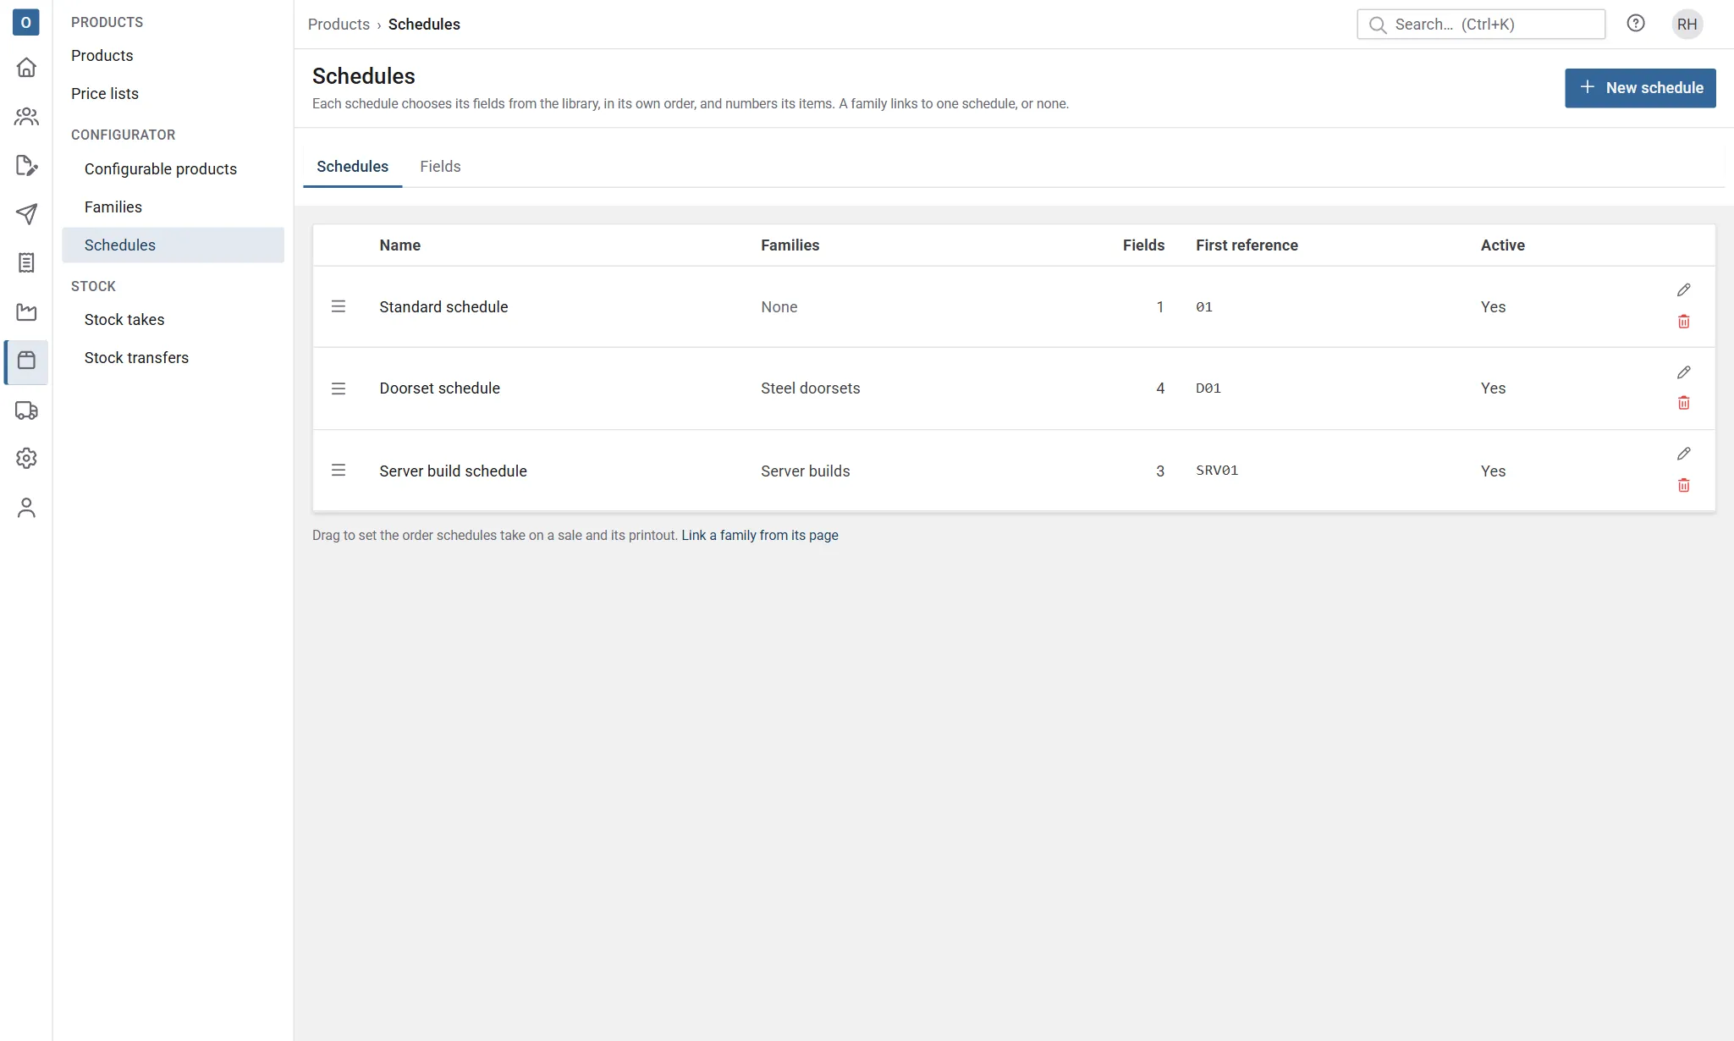The image size is (1734, 1041).
Task: Open the delivery truck icon
Action: point(26,410)
